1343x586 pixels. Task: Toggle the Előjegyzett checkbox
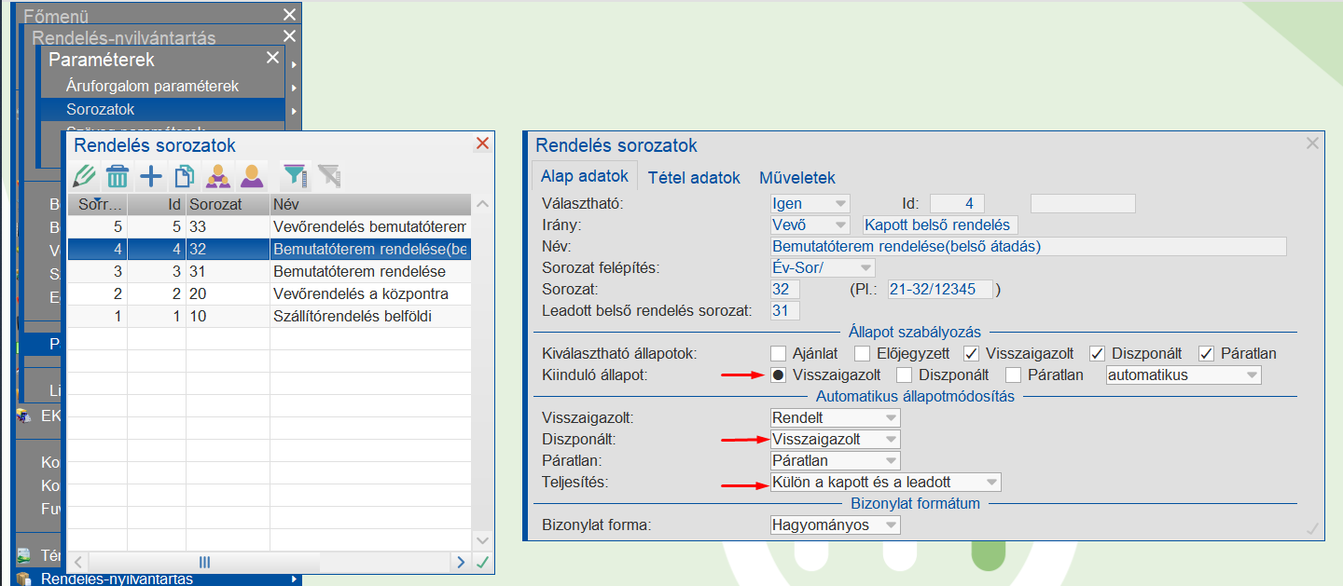coord(863,353)
